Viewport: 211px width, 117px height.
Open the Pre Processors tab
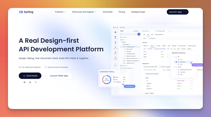(x=182, y=46)
